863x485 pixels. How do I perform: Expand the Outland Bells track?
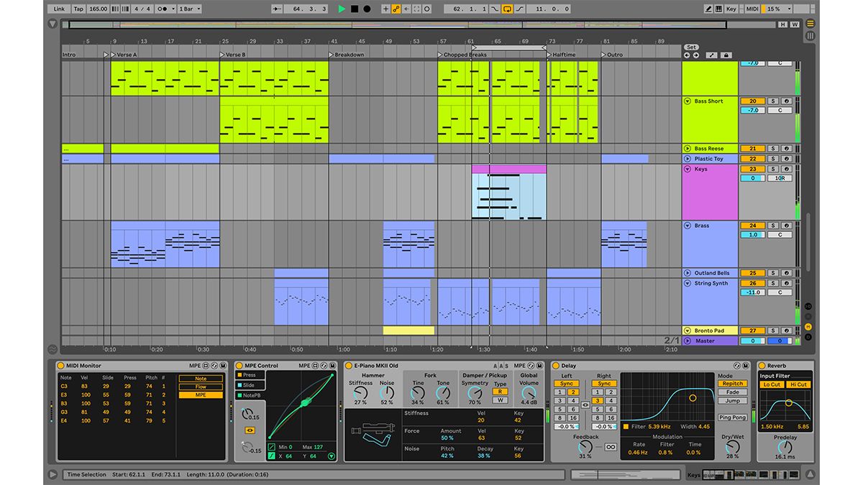point(687,273)
